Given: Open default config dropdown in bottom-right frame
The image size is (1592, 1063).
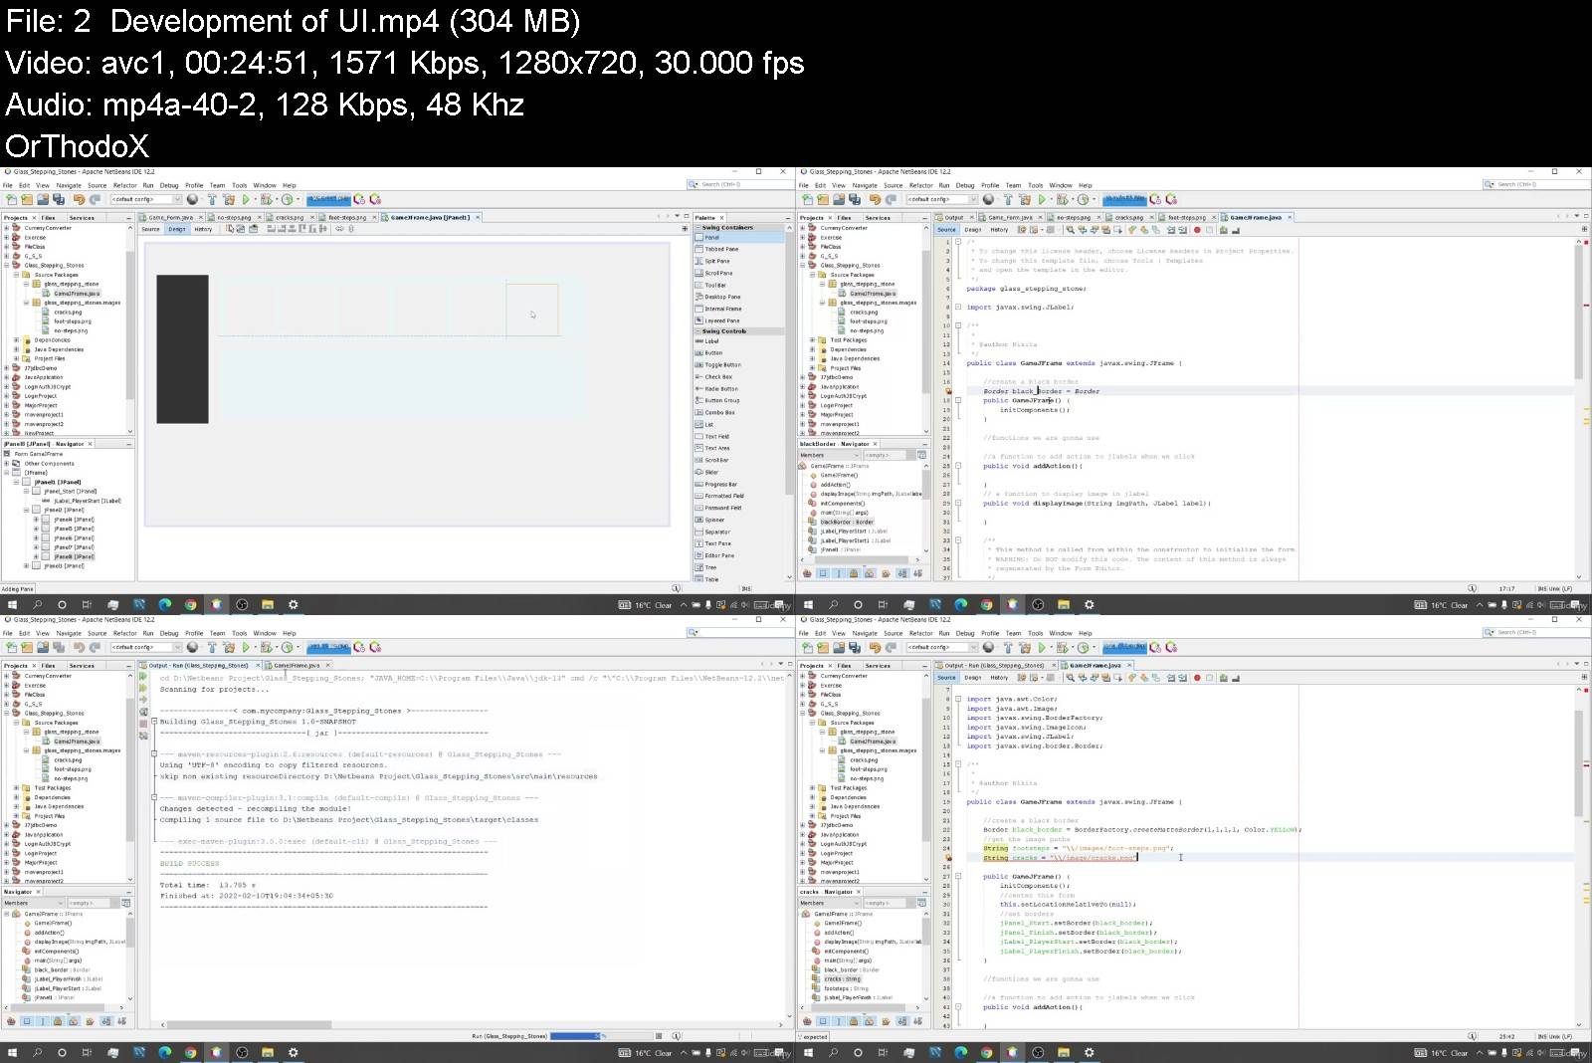Looking at the screenshot, I should coord(942,648).
